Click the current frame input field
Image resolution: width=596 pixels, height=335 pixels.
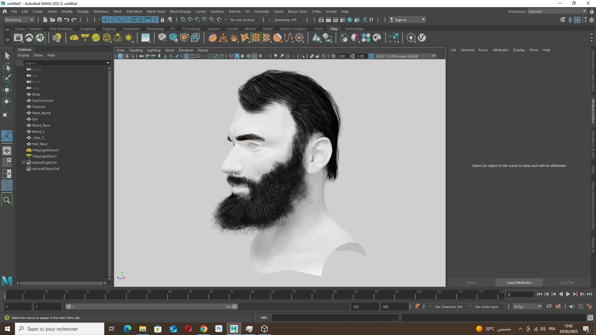point(520,294)
